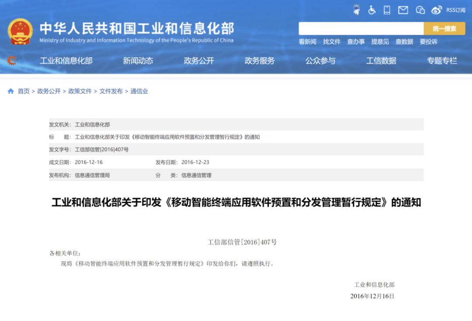Viewport: 472px width, 321px height.
Task: Open the 查数据 quick link
Action: (x=404, y=42)
